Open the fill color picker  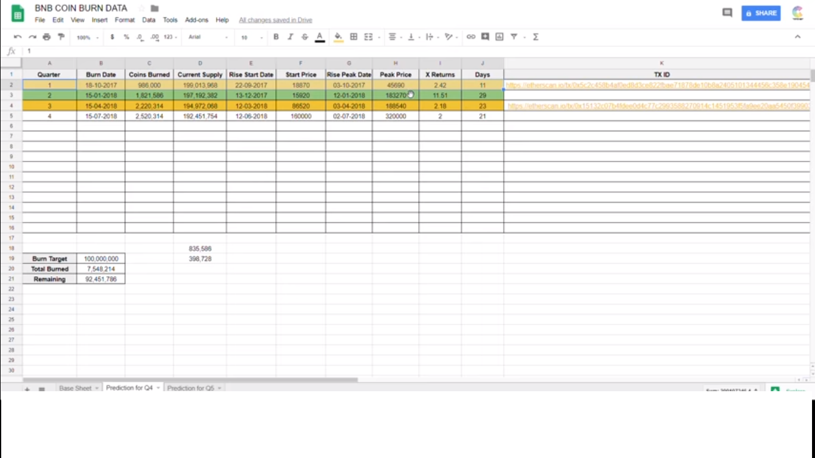(x=338, y=37)
